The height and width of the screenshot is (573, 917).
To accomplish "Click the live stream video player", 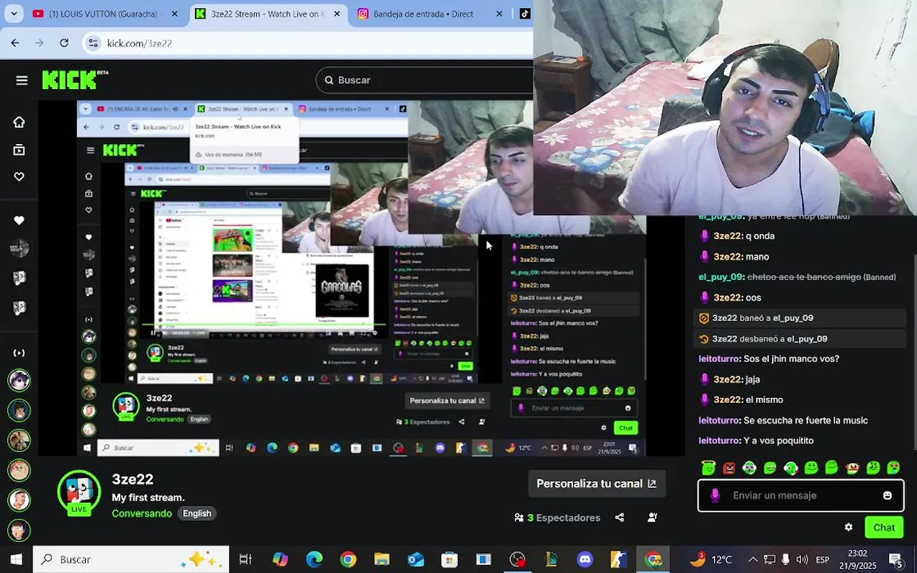I will (361, 278).
